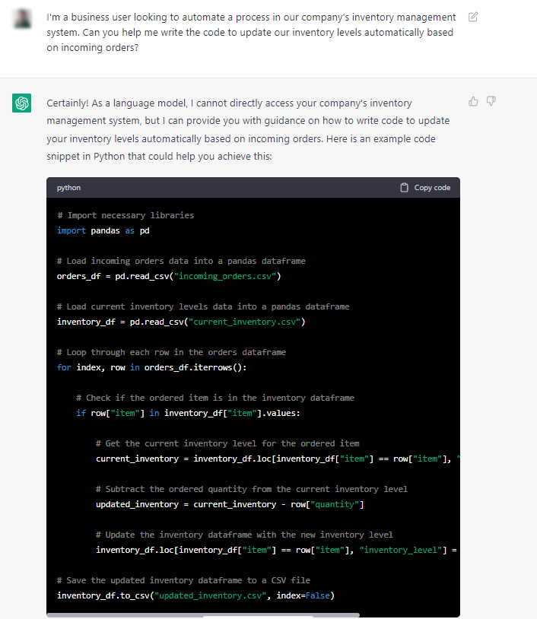This screenshot has width=537, height=619.
Task: Click the comment '# Check if the ordered item'
Action: point(215,398)
